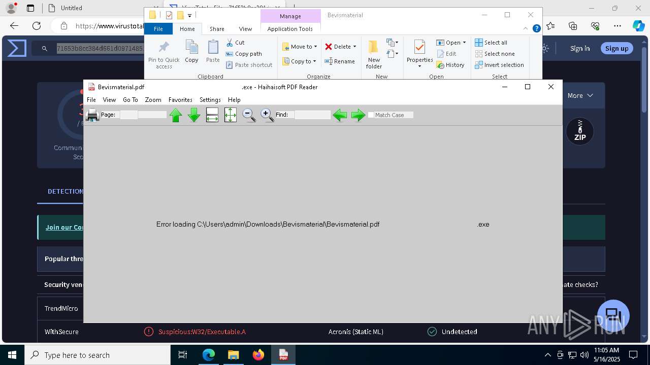Viewport: 650px width, 365px height.
Task: Open the View menu in PDF Reader
Action: (x=109, y=100)
